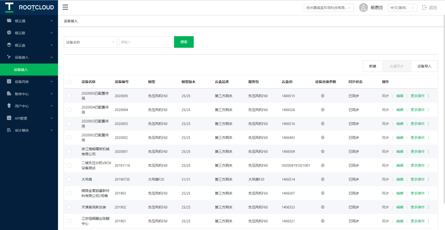Click the 请输入 search input field
This screenshot has width=445, height=230.
point(145,42)
